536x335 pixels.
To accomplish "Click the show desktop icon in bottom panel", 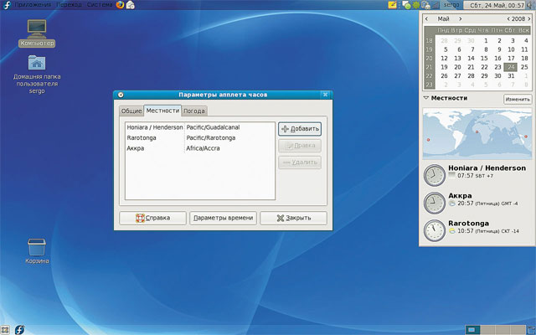I will tap(5, 330).
